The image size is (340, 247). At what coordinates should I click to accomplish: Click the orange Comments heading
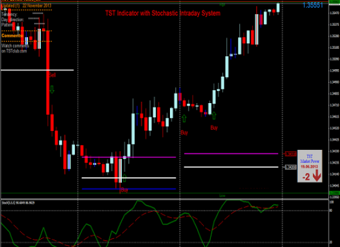(x=12, y=36)
